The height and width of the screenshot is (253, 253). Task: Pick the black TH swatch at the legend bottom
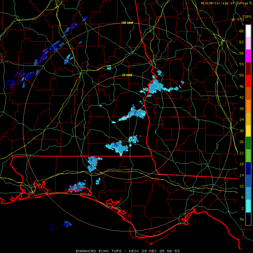pyautogui.click(x=248, y=219)
